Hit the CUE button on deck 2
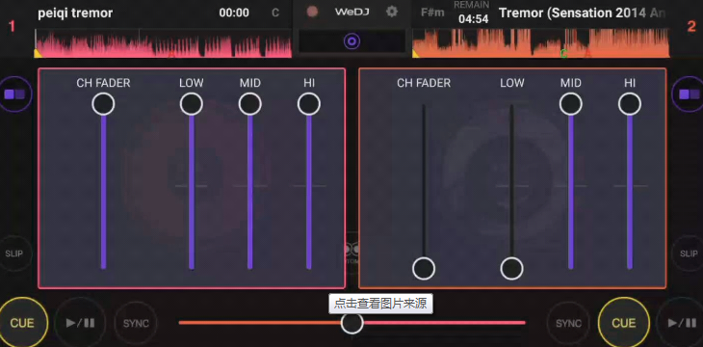This screenshot has width=703, height=347. [x=624, y=323]
